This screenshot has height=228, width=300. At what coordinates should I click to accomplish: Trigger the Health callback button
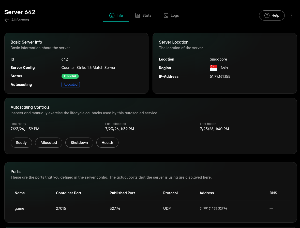point(107,143)
